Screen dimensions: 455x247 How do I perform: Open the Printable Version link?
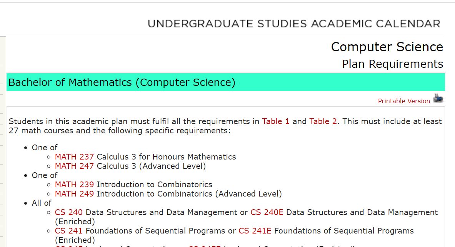coord(403,101)
